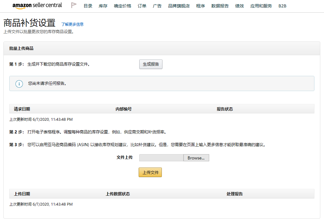The width and height of the screenshot is (324, 222).
Task: Open the 库存 navigation menu
Action: [x=103, y=5]
